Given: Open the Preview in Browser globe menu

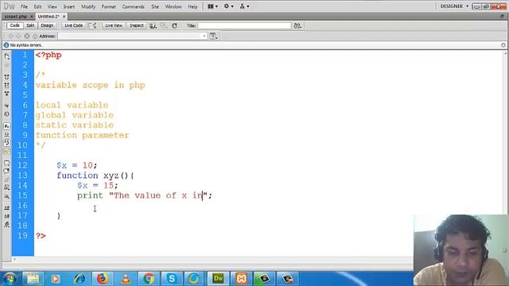Looking at the screenshot, I should point(153,25).
